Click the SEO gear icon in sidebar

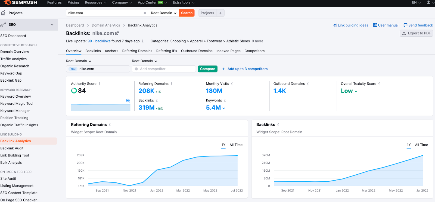point(3,25)
